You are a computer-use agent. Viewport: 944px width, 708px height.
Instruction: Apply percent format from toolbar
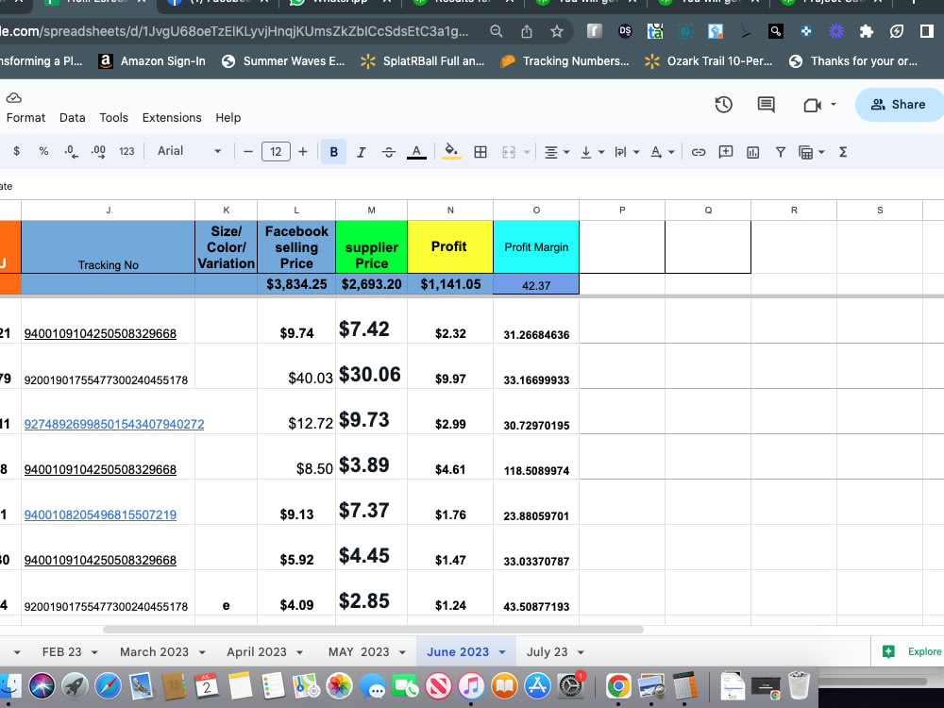43,152
